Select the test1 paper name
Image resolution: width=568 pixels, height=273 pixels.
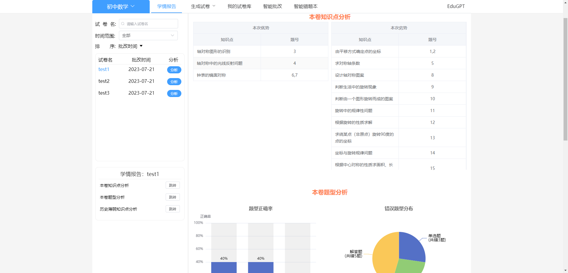pyautogui.click(x=104, y=69)
